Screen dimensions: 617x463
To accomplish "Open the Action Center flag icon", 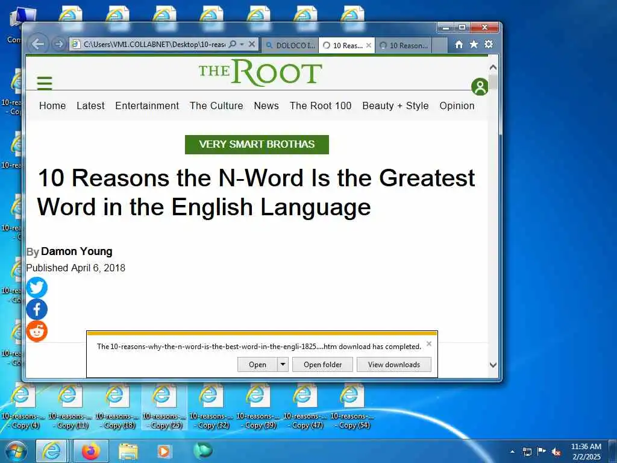I will (x=542, y=451).
